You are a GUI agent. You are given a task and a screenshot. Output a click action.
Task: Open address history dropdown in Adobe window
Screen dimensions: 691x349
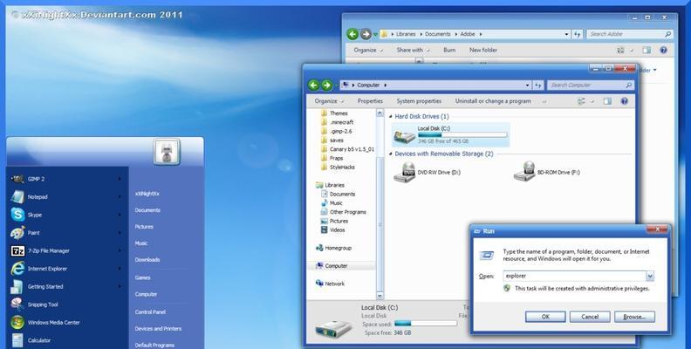tap(567, 34)
